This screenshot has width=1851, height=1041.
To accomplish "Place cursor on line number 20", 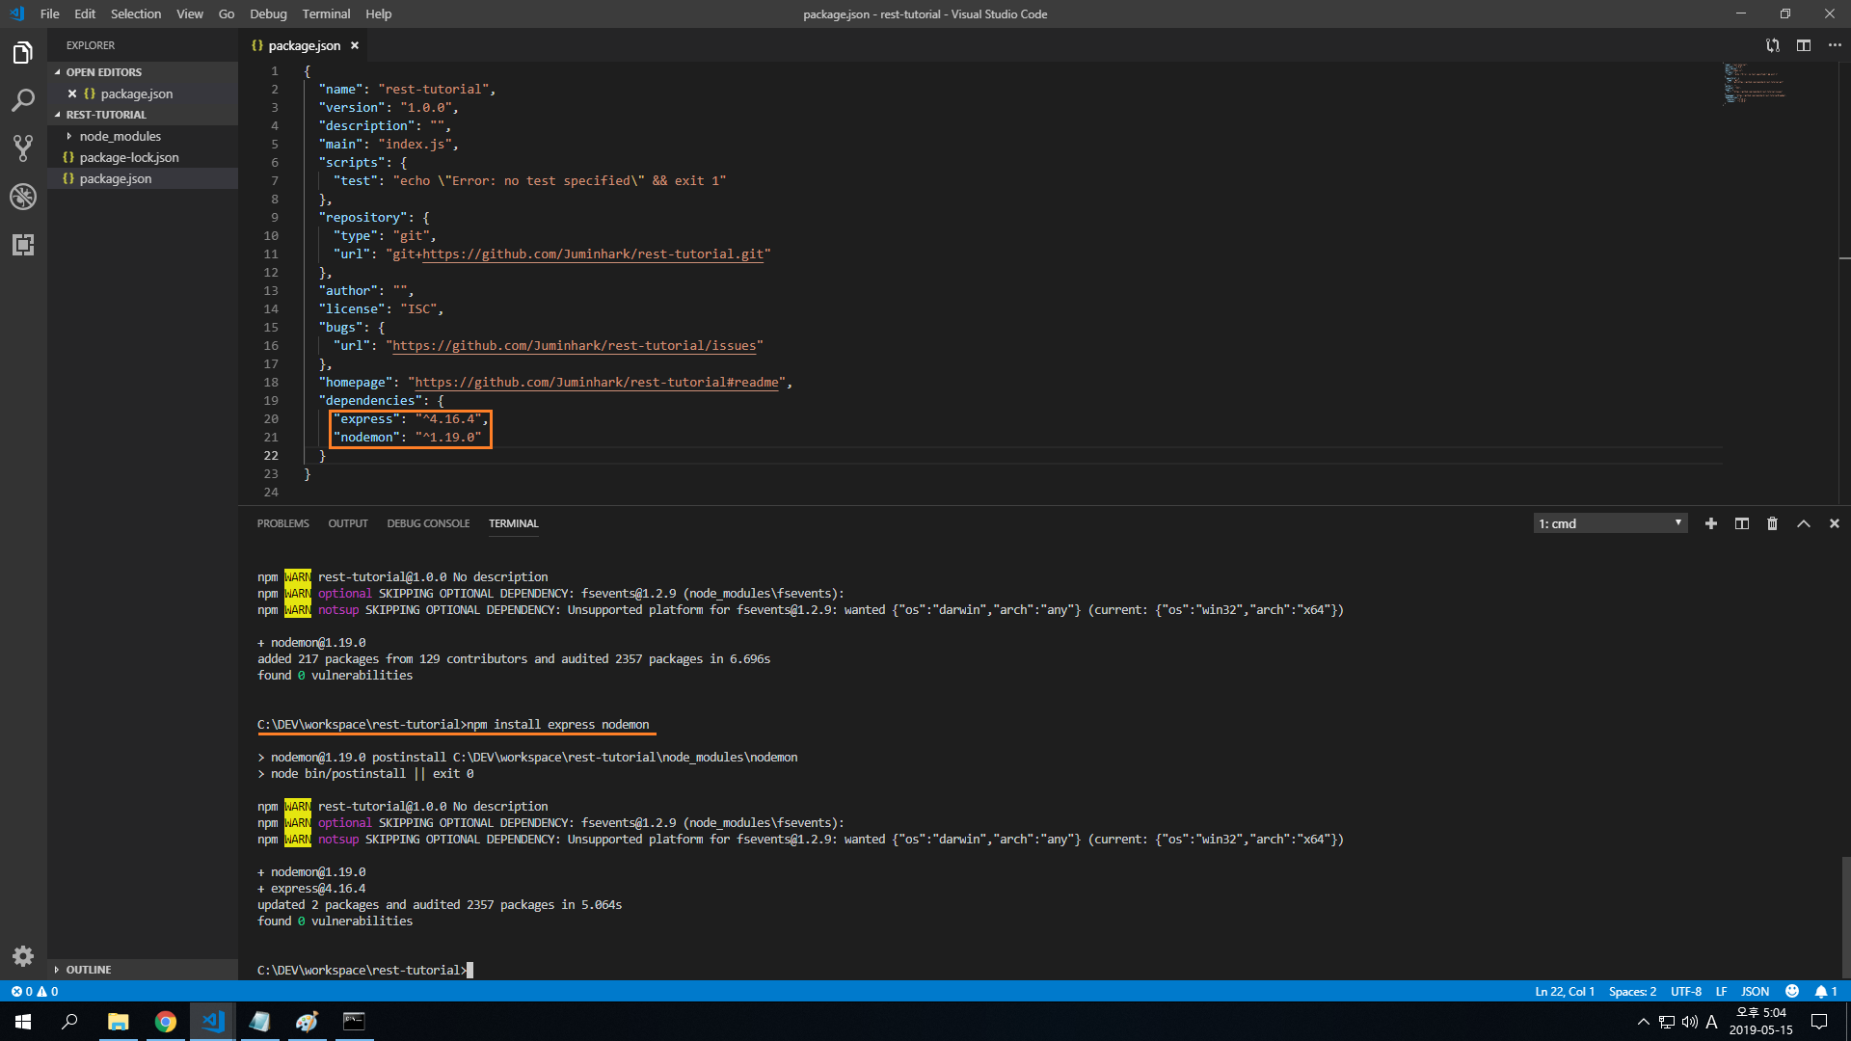I will (271, 419).
